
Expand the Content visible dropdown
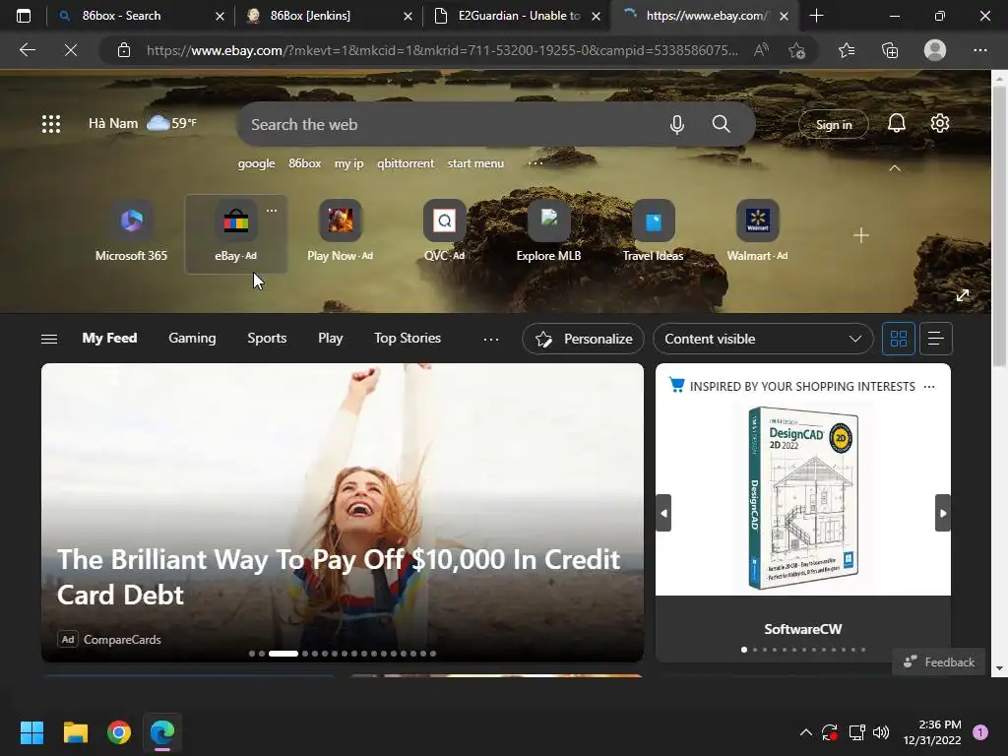click(x=763, y=339)
